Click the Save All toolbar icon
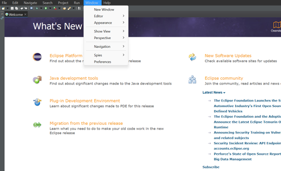The image size is (281, 171). (x=16, y=8)
